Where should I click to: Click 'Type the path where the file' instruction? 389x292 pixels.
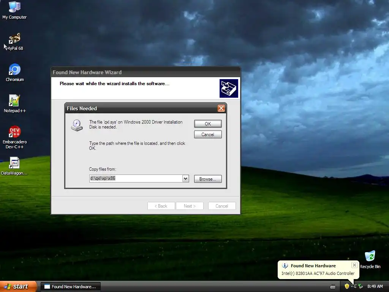(x=137, y=146)
